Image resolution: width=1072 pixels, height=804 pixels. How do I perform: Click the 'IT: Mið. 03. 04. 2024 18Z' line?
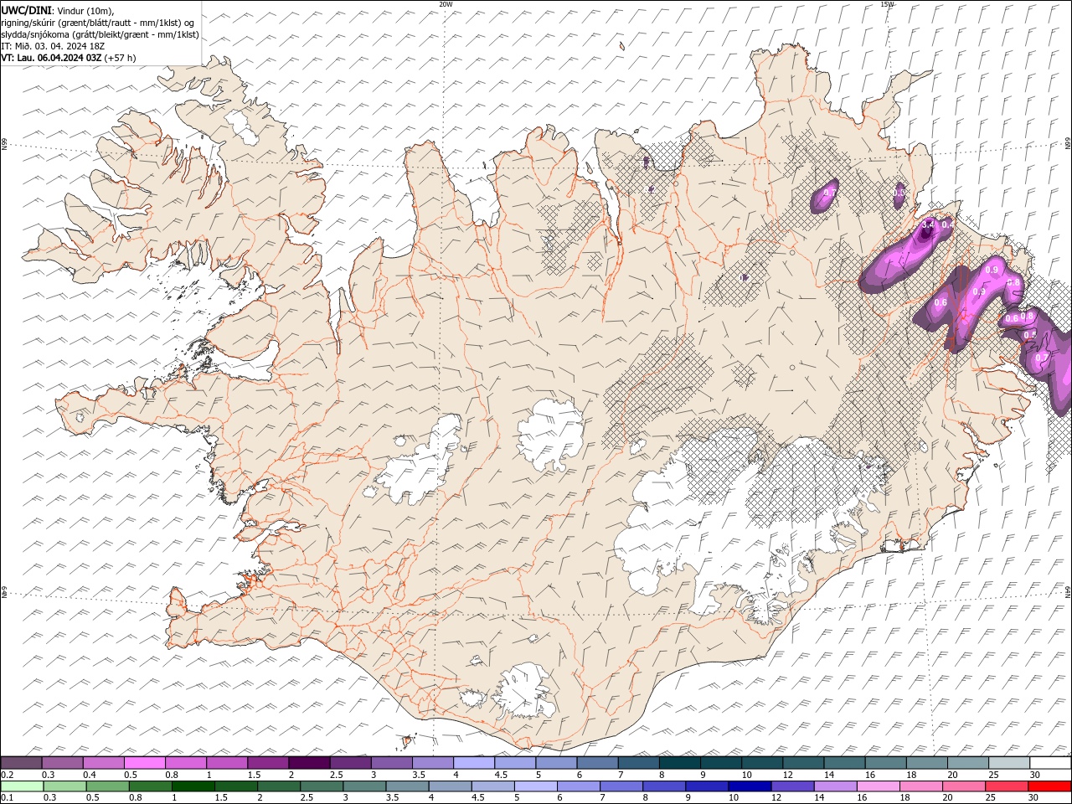pos(53,46)
